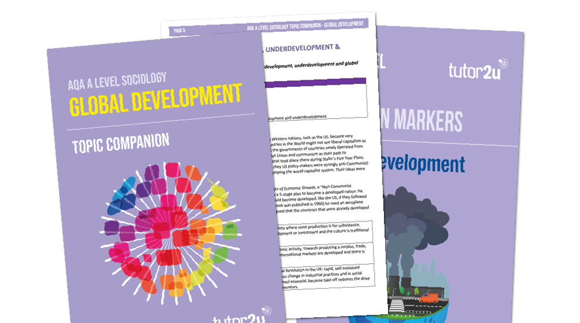Click the 'UNDERDEVELOPMENT &' page heading
Screen dimensions: 580x323
(303, 48)
